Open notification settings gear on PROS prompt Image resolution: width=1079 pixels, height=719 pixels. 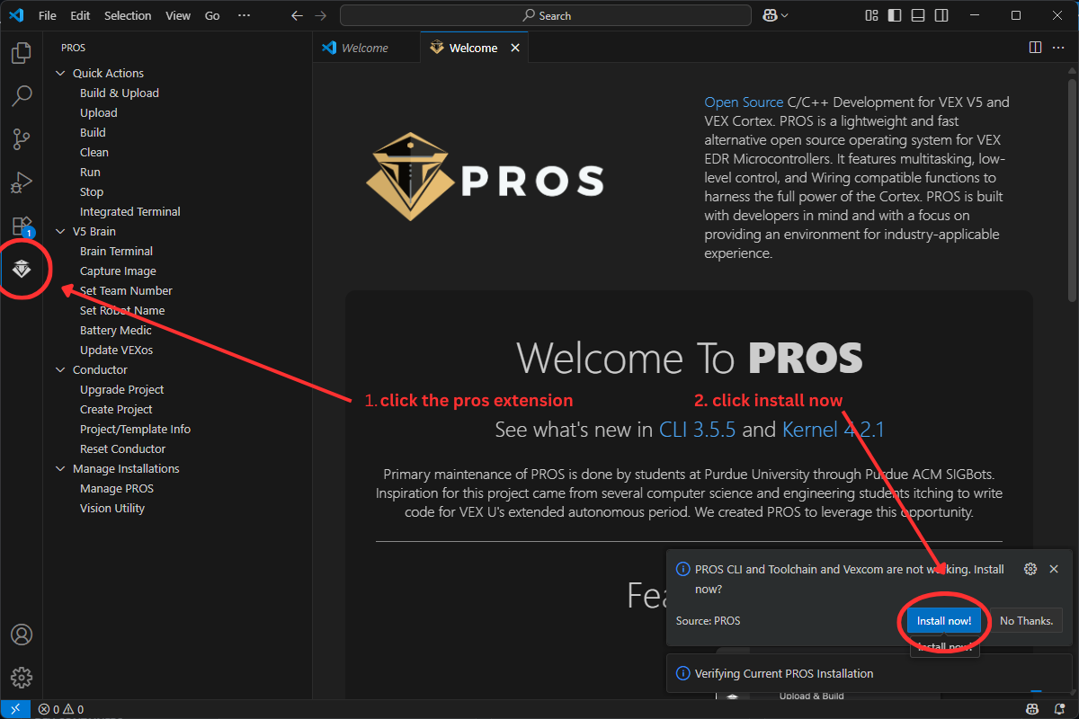[x=1030, y=569]
